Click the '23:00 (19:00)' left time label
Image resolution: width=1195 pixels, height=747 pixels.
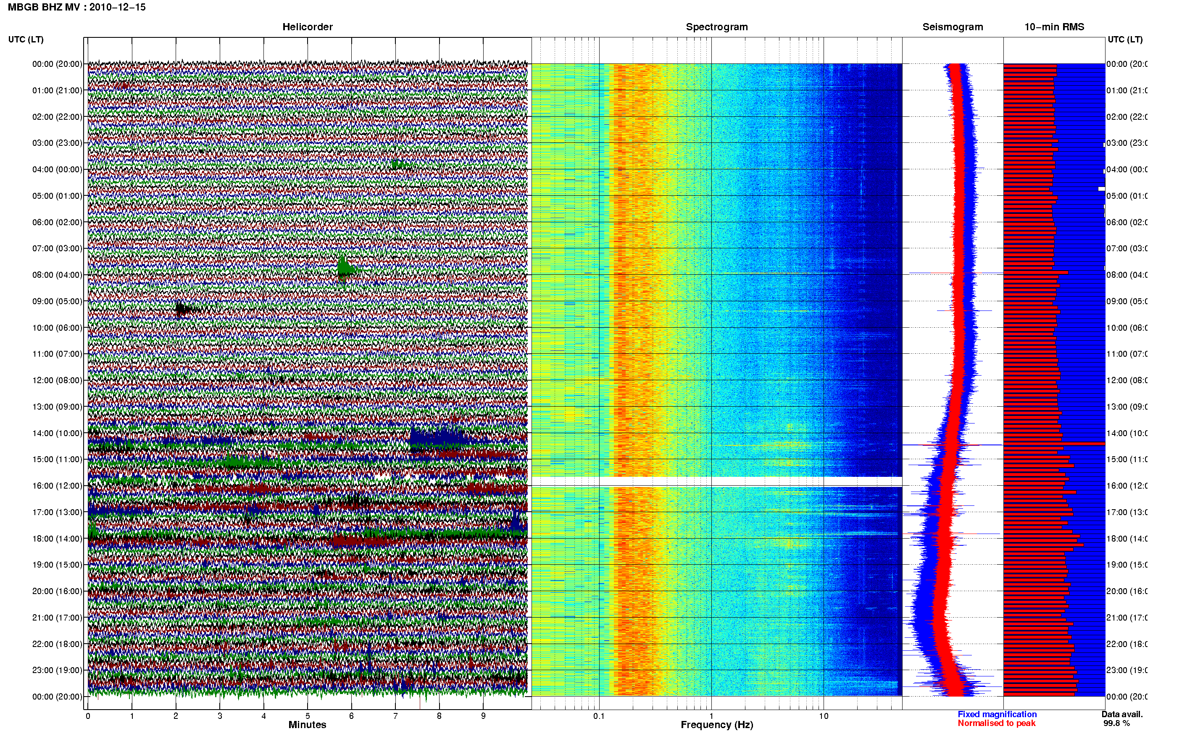(x=57, y=670)
